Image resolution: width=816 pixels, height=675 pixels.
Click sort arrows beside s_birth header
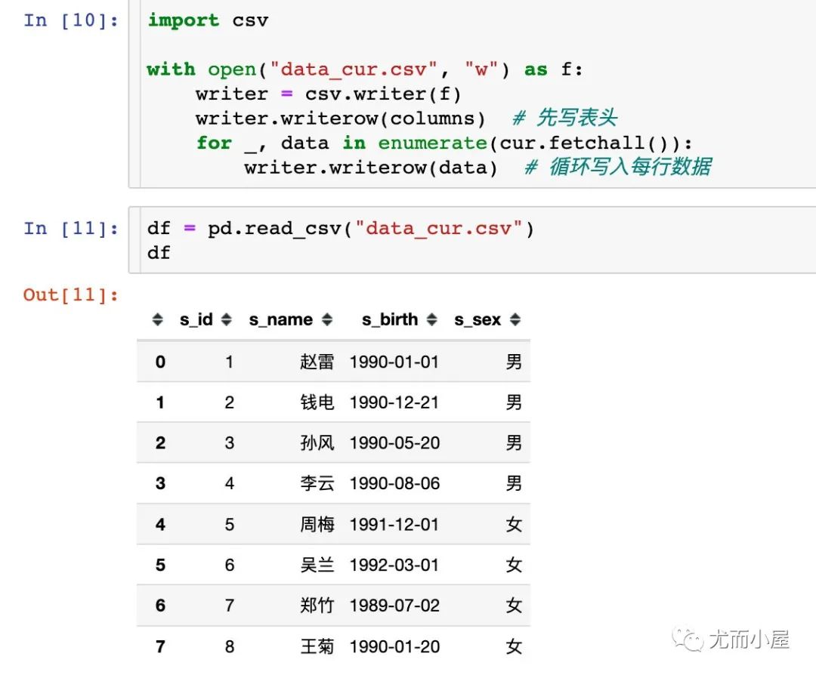432,319
